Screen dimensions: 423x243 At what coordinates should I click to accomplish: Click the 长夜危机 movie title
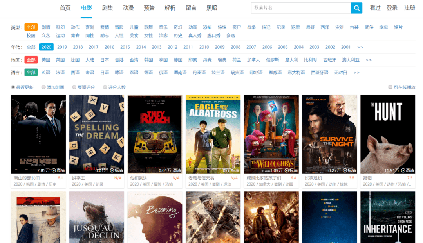tap(313, 178)
